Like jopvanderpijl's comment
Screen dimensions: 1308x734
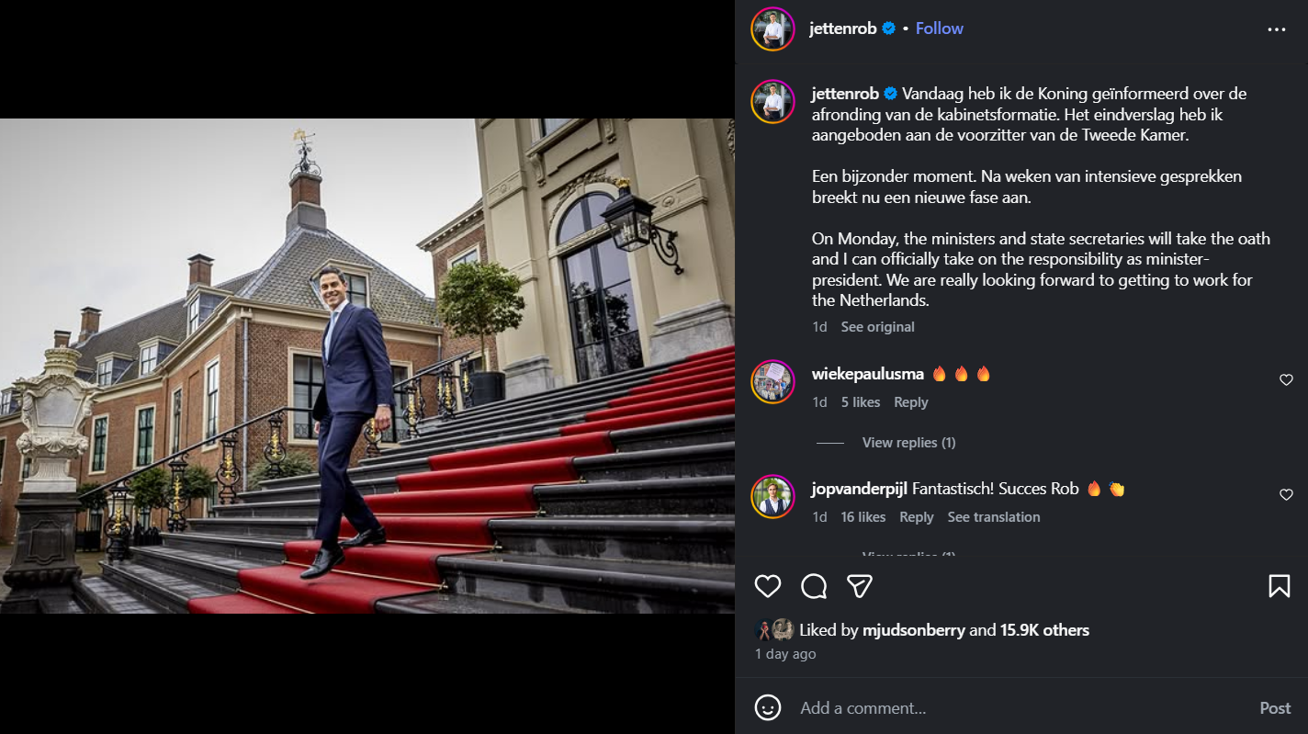(x=1286, y=495)
